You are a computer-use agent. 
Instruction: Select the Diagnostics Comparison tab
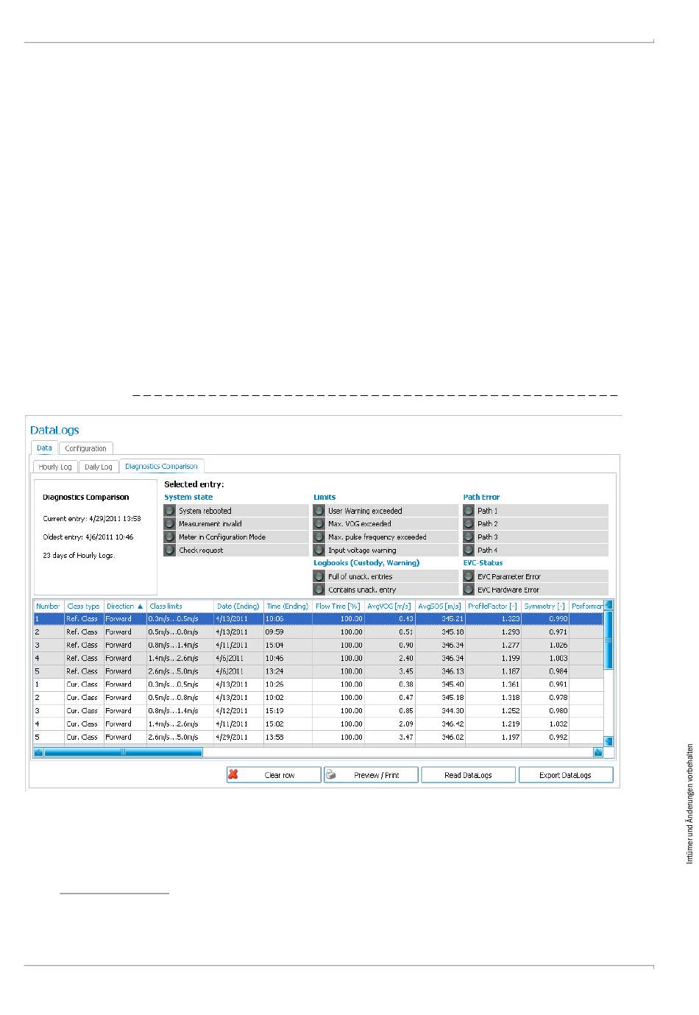(x=162, y=466)
